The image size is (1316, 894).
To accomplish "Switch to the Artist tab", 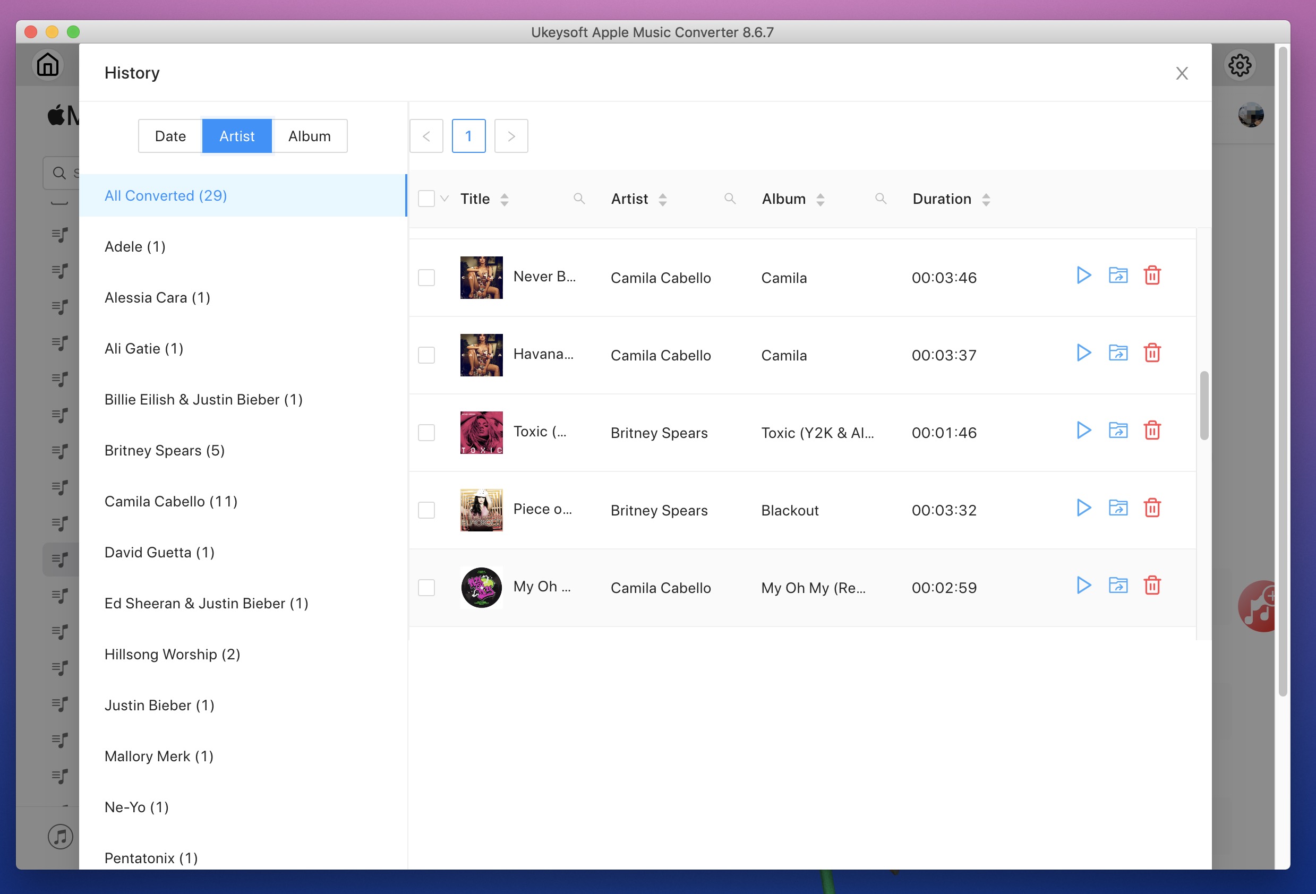I will (x=237, y=136).
